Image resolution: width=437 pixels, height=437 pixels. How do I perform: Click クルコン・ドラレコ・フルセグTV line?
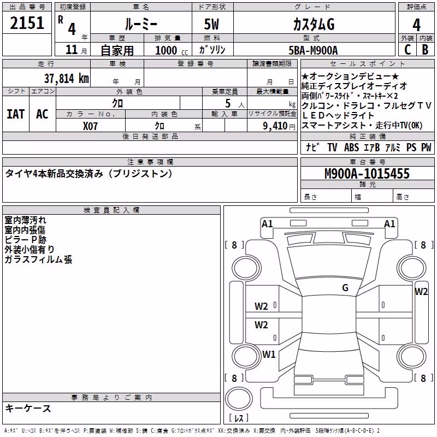367,105
